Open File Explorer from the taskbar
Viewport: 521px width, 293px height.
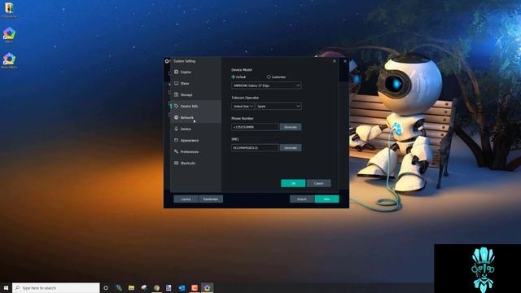(131, 287)
